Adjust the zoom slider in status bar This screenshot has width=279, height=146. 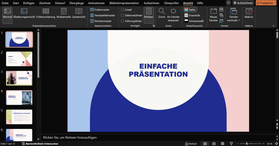click(247, 144)
